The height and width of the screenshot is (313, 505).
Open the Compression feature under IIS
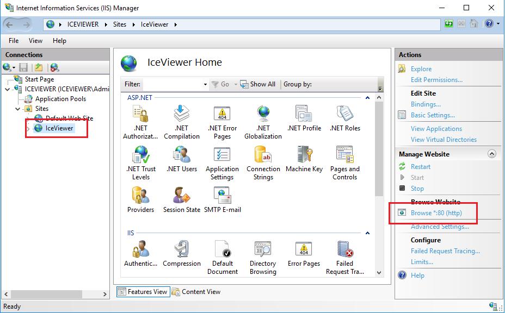(x=182, y=254)
